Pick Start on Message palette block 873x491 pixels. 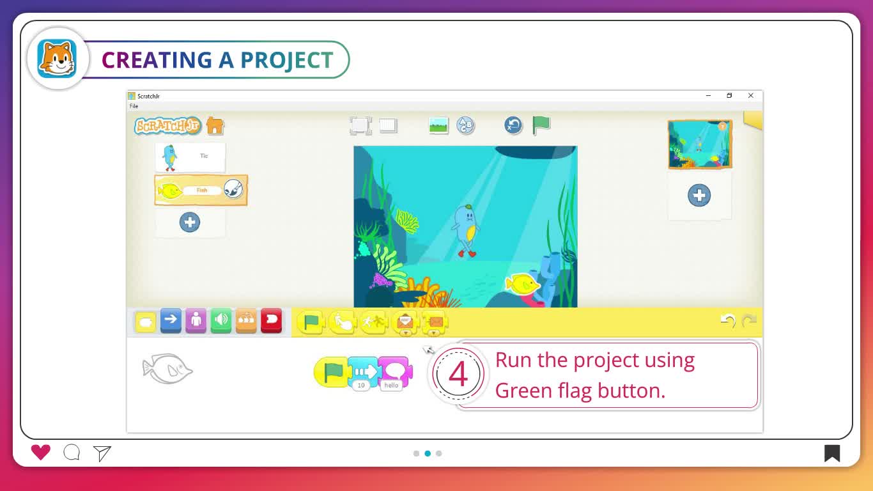[405, 322]
